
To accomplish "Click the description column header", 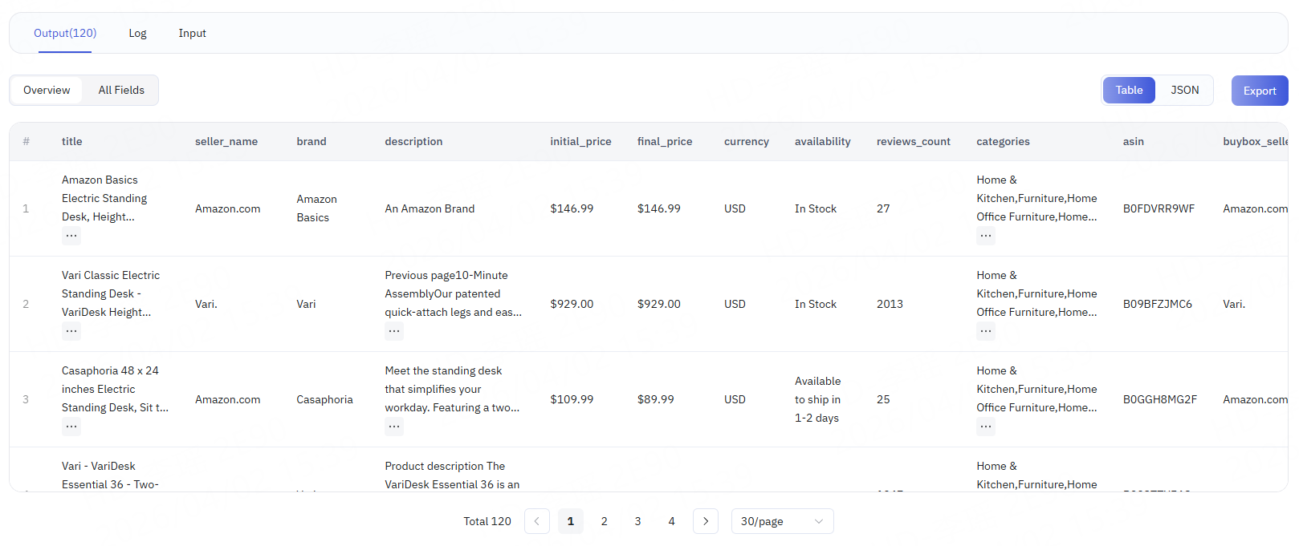I will point(413,141).
